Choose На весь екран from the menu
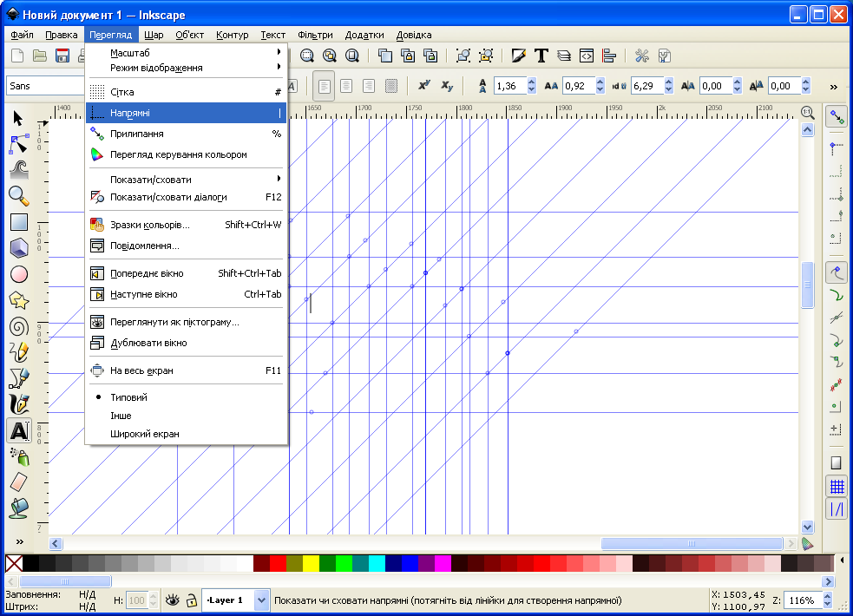853x616 pixels. click(186, 370)
